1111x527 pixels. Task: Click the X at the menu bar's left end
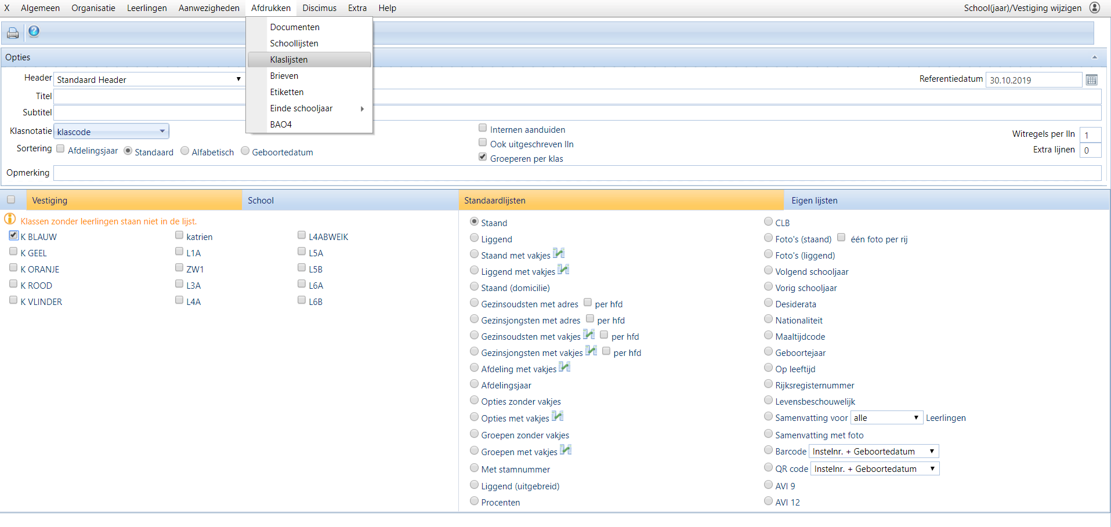pos(7,8)
